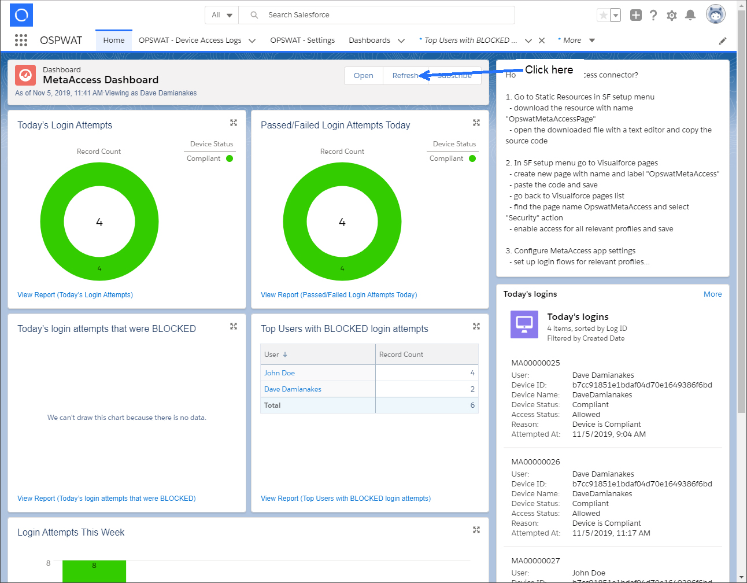This screenshot has height=583, width=747.
Task: Click the Subscribe button
Action: click(x=454, y=76)
